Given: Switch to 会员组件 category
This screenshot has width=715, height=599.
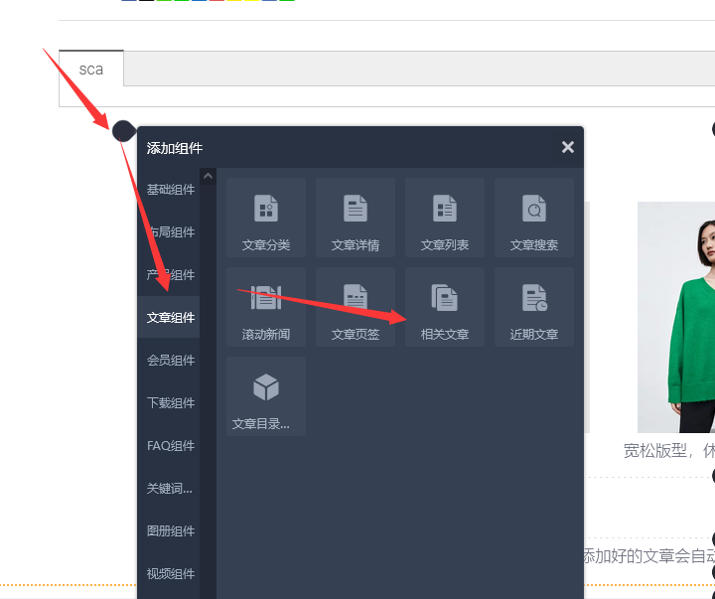Looking at the screenshot, I should click(171, 361).
